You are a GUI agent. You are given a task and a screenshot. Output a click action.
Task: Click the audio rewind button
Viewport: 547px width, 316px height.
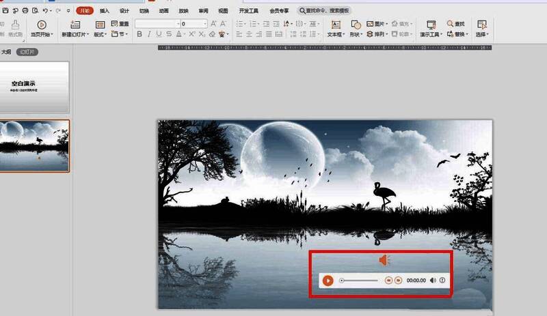(x=388, y=281)
